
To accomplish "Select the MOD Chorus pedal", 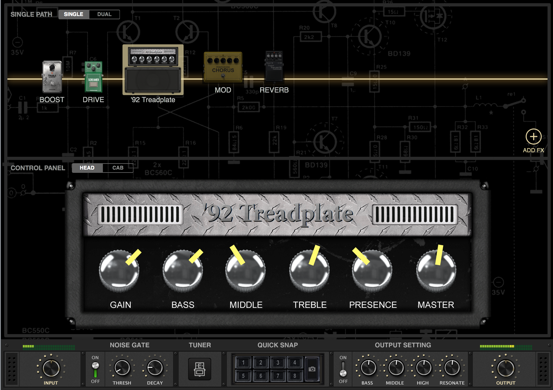I will pos(223,67).
